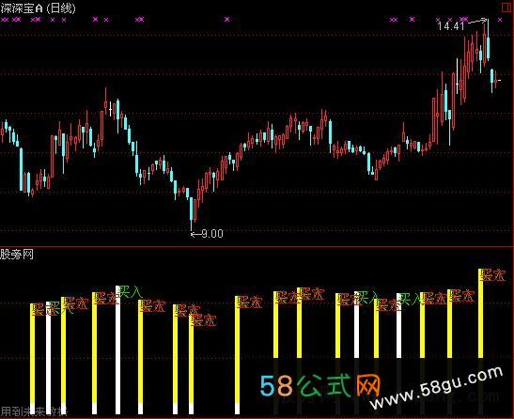Click the 14.41 high price label
The height and width of the screenshot is (419, 514).
click(x=451, y=25)
